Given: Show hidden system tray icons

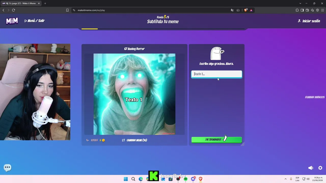Looking at the screenshot, I should pyautogui.click(x=286, y=179).
